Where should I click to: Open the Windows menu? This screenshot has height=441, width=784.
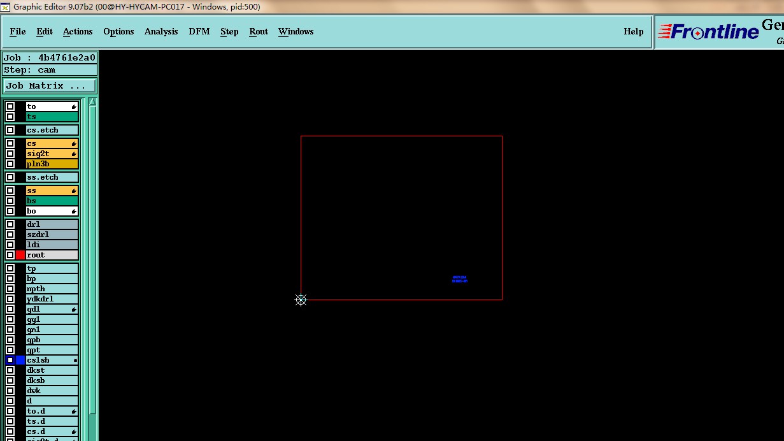tap(296, 31)
